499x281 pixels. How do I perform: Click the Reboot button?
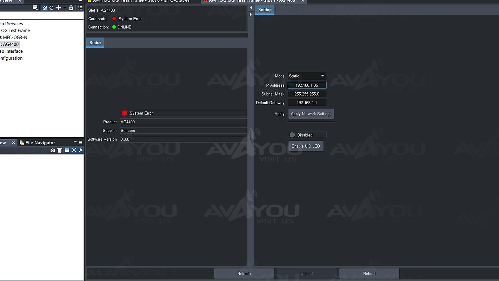tap(369, 274)
